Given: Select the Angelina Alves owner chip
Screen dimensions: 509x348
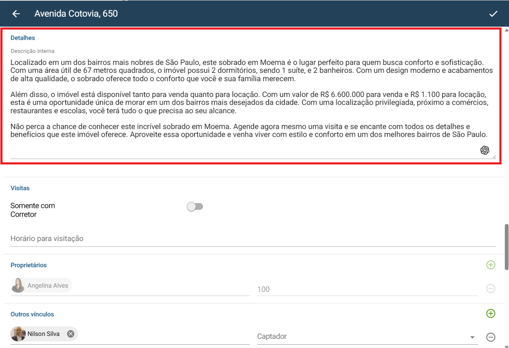Looking at the screenshot, I should [x=41, y=286].
